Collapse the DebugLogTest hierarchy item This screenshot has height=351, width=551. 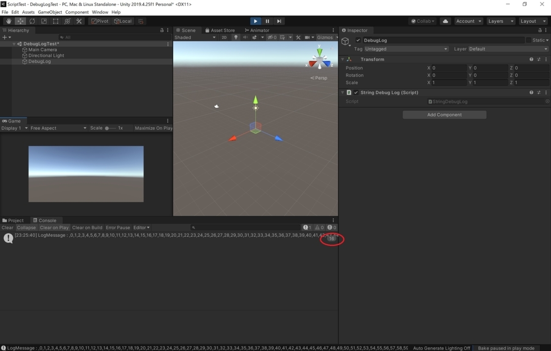14,44
